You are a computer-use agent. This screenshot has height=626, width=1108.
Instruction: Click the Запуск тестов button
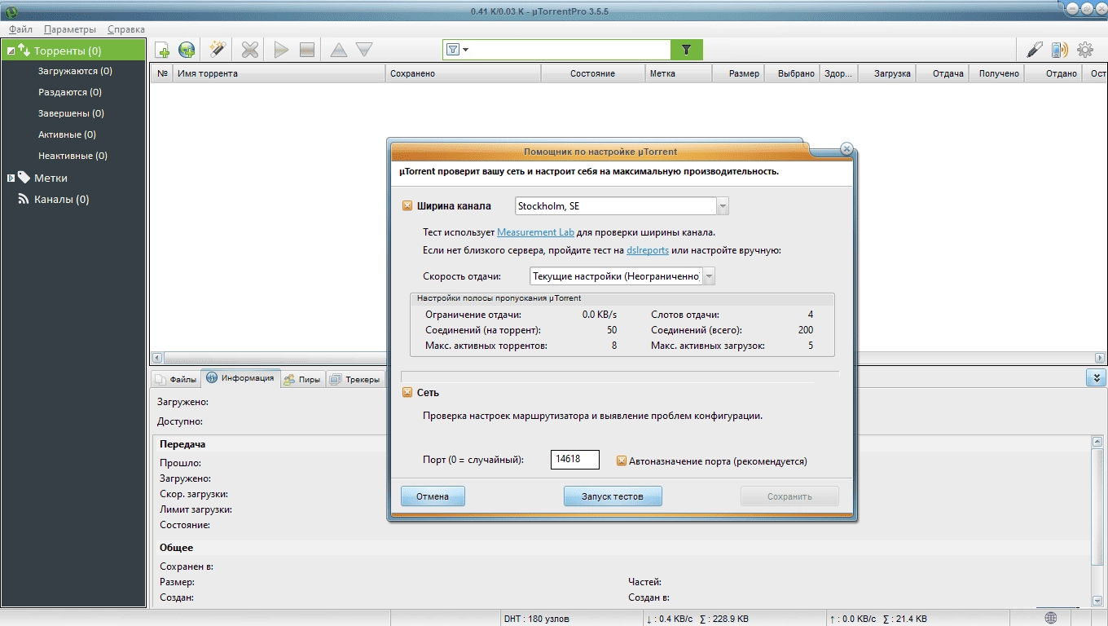coord(613,496)
